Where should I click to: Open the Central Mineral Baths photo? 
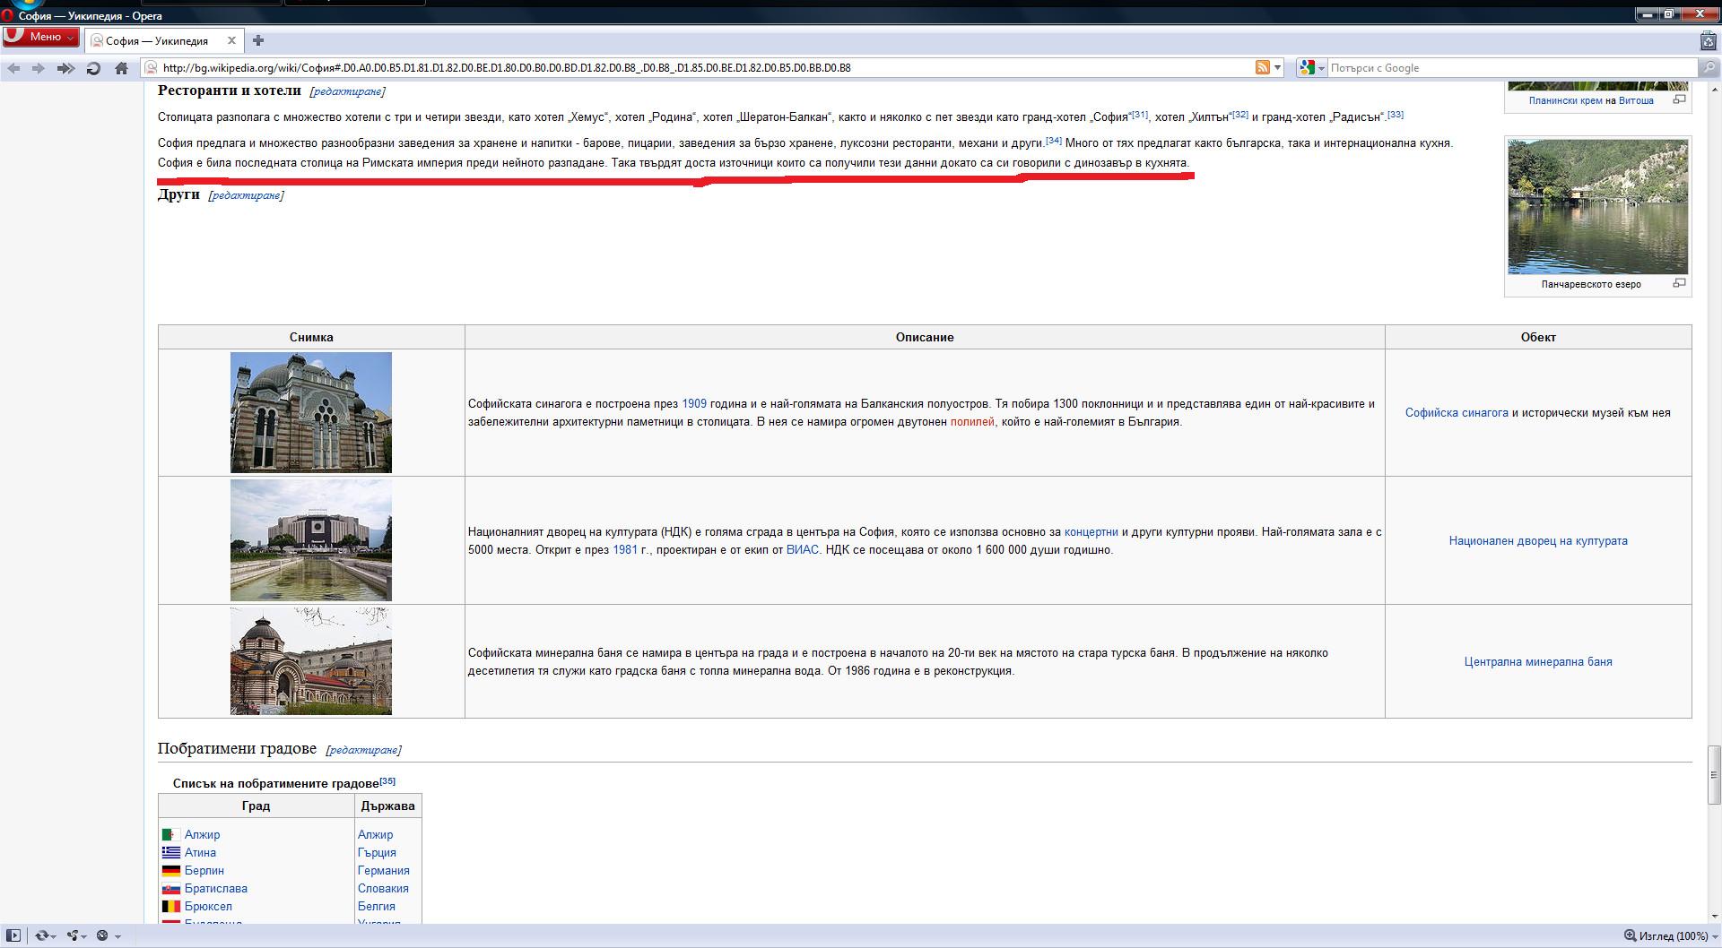pyautogui.click(x=311, y=661)
